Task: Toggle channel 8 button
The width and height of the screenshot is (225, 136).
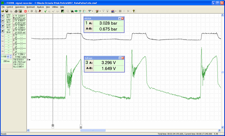Action: tap(2, 51)
